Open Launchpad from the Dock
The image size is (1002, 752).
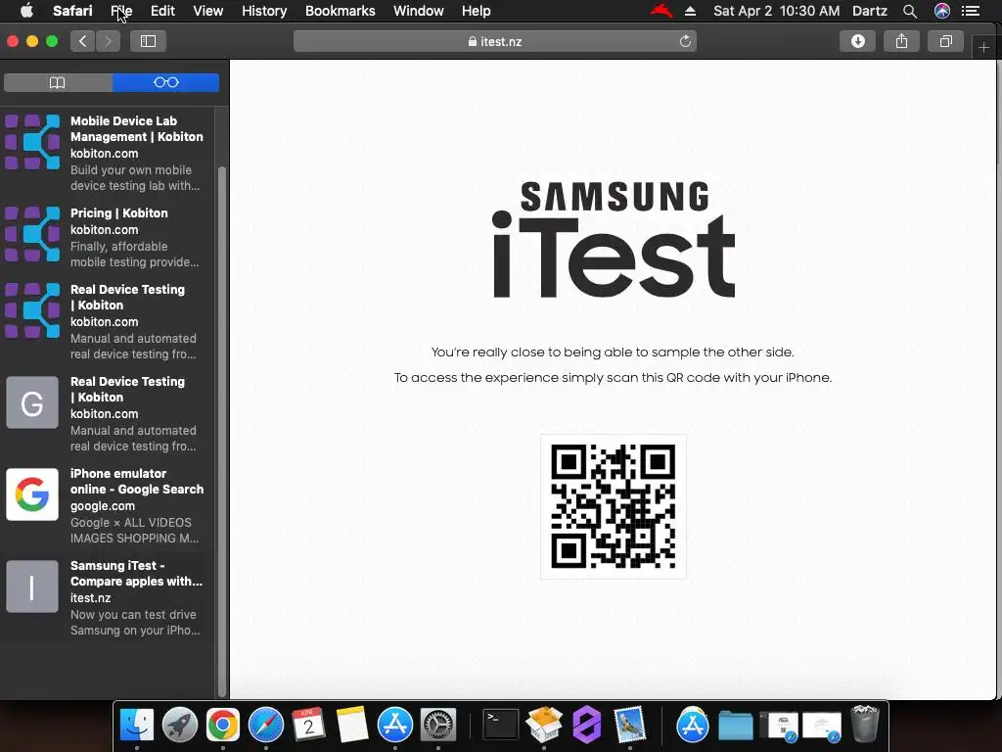click(180, 725)
